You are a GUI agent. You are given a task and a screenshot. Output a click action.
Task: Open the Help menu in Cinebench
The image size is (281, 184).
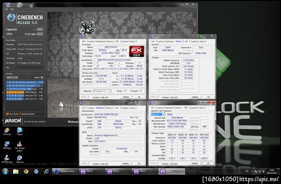12,9
